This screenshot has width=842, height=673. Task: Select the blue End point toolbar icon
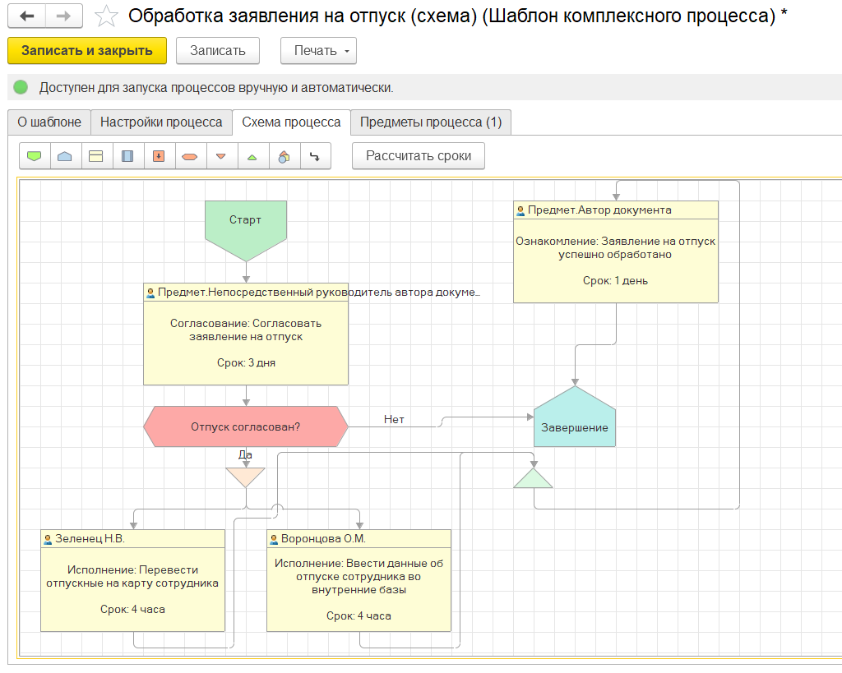65,156
